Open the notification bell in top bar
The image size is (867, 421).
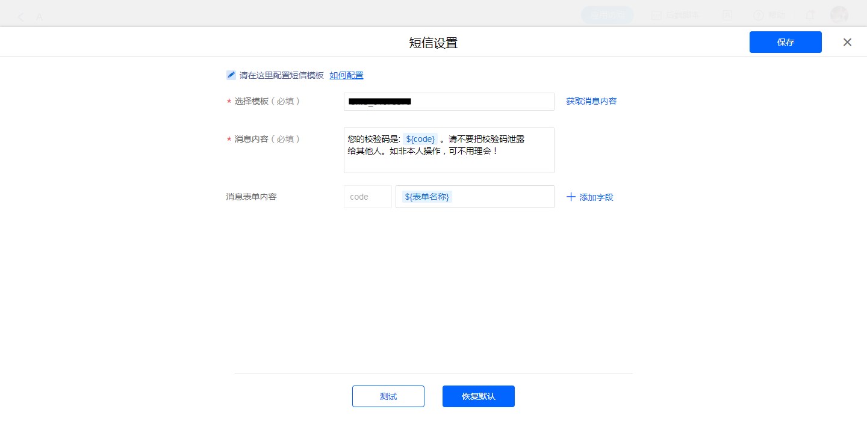810,16
